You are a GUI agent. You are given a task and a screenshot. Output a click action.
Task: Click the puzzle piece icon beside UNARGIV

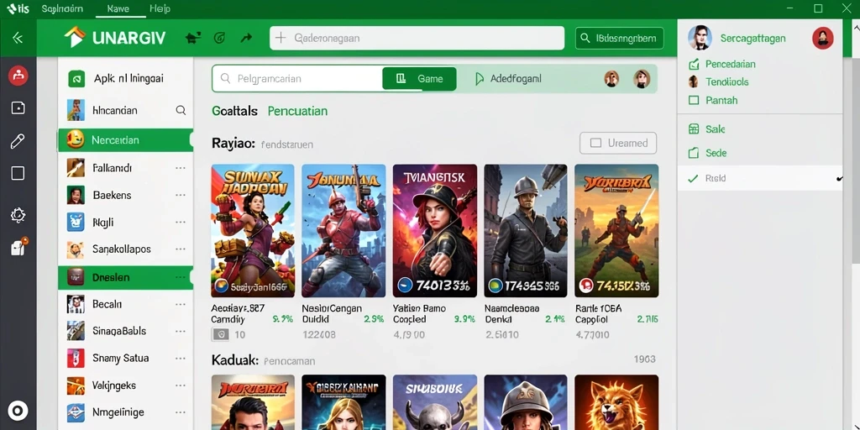pyautogui.click(x=192, y=38)
